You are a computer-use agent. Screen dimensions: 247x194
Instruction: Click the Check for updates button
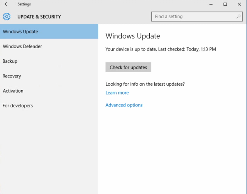(128, 67)
